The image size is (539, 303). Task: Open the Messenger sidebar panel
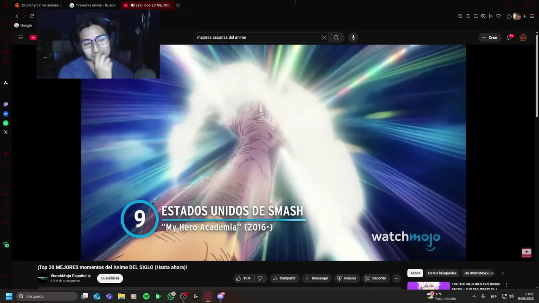tap(5, 114)
